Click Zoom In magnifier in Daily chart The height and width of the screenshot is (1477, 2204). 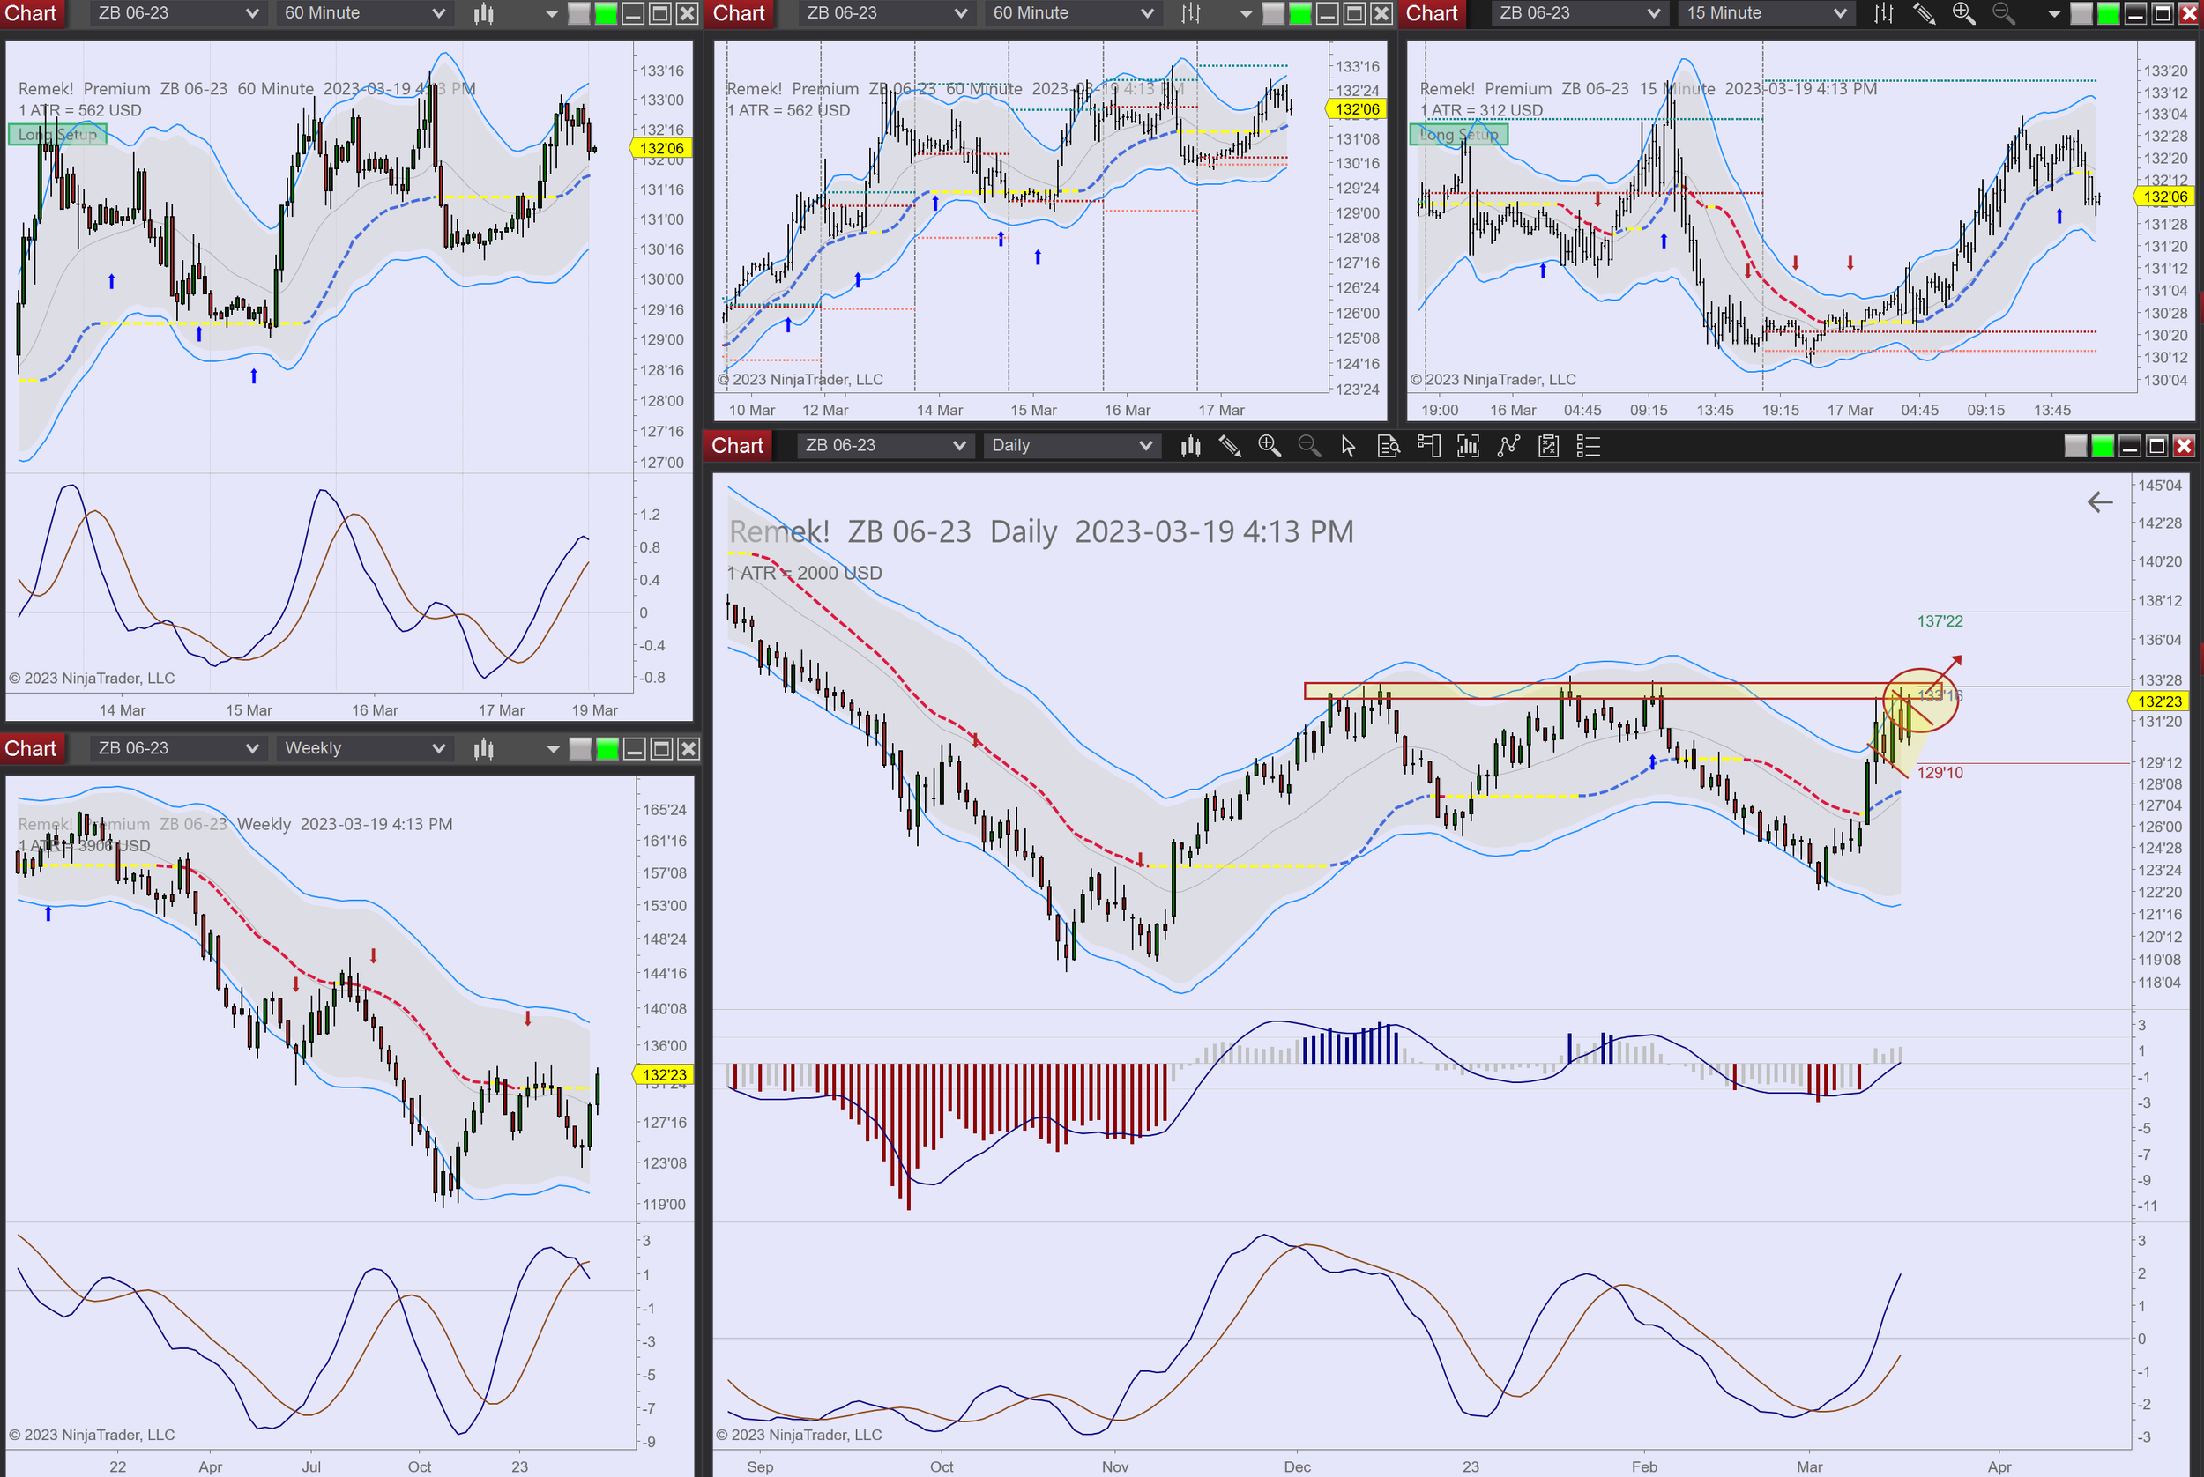click(x=1270, y=446)
